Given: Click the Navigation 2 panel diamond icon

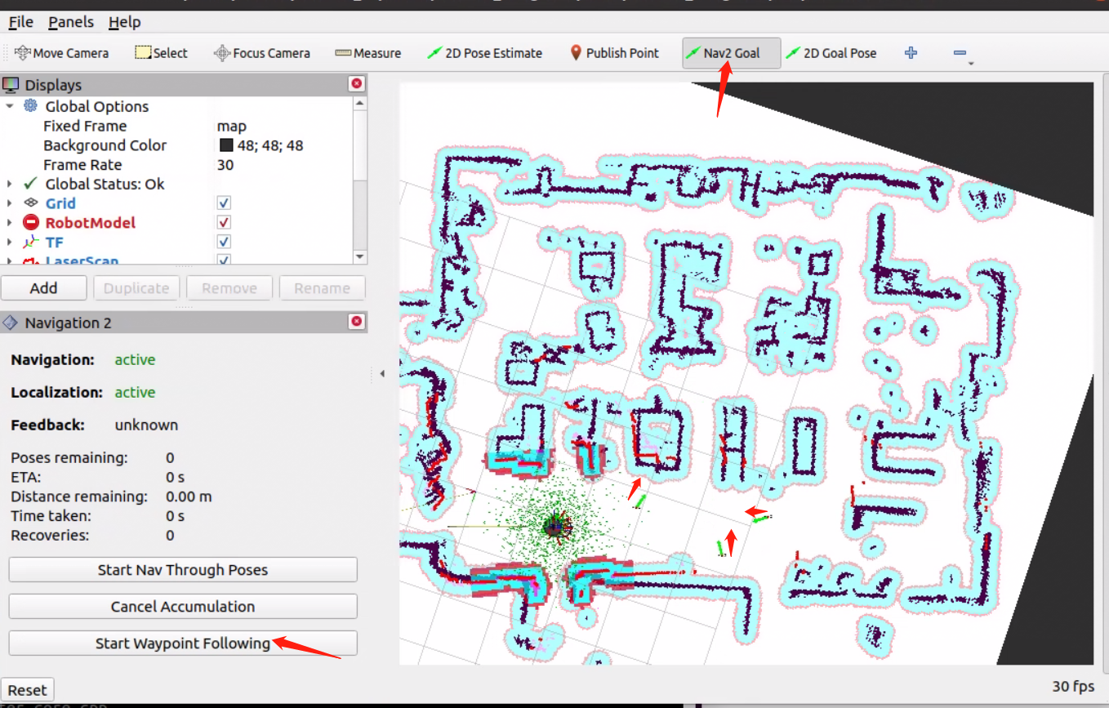Looking at the screenshot, I should point(11,323).
